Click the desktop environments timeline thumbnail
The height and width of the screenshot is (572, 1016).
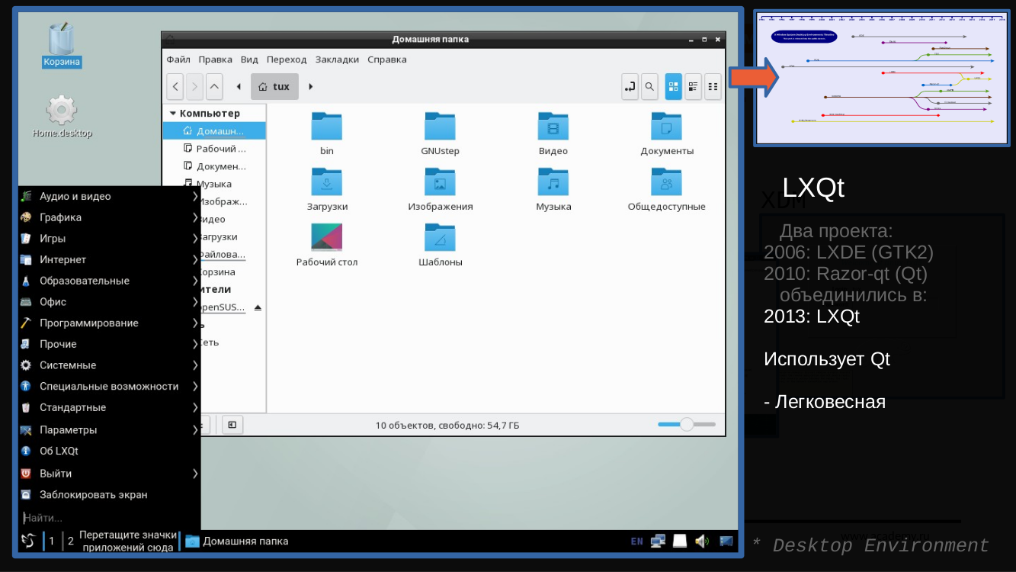882,78
